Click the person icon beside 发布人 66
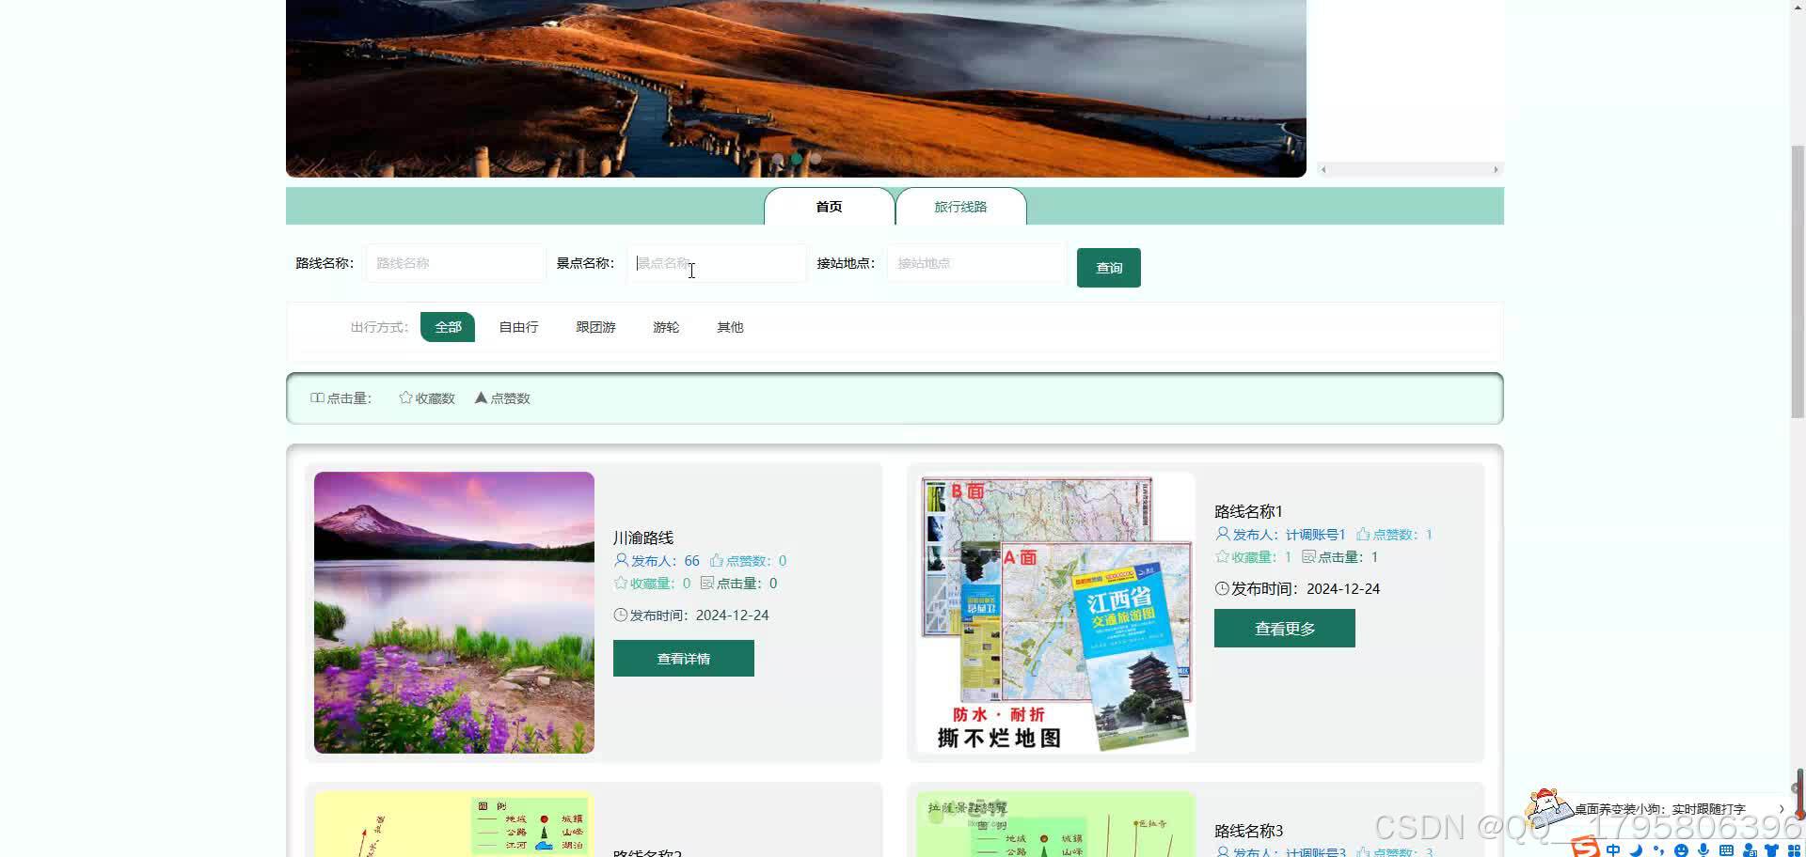 click(x=620, y=560)
